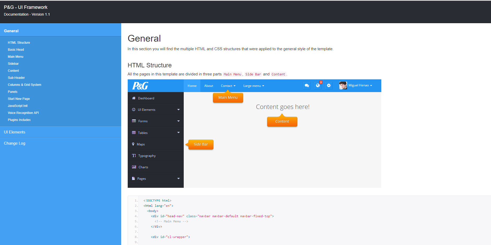Select the Typography sidebar entry
This screenshot has width=491, height=245.
147,156
